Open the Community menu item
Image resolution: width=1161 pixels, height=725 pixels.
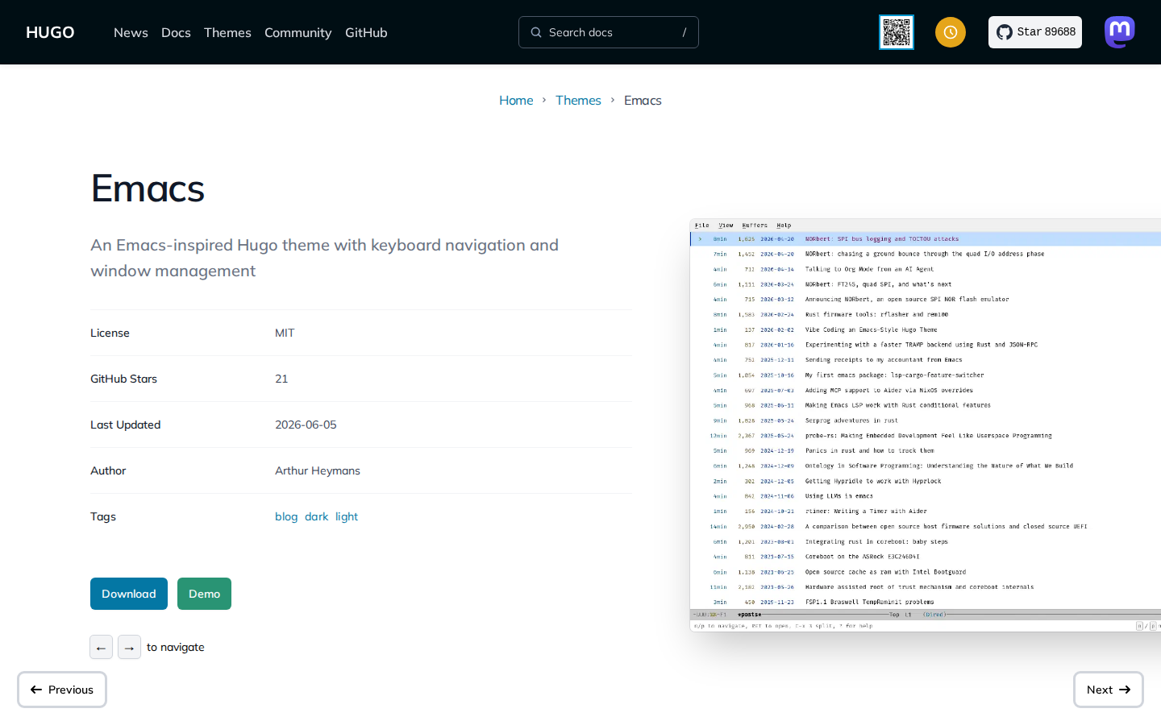[298, 32]
